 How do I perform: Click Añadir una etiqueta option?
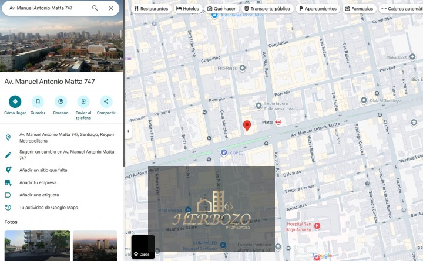pos(39,195)
